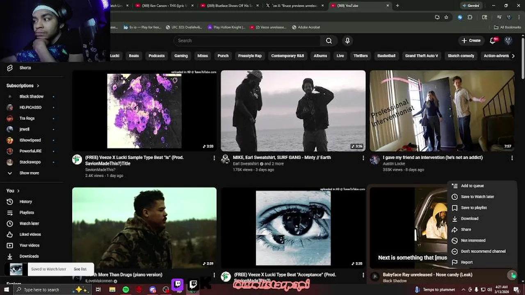This screenshot has width=525, height=295.
Task: Open File Explorer from the taskbar
Action: 112,290
